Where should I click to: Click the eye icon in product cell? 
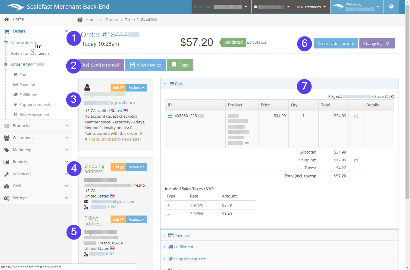tap(247, 143)
